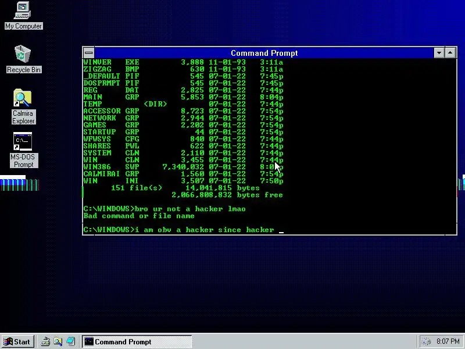The image size is (465, 349).
Task: Click the first quick-launch icon beside Start
Action: [45, 341]
